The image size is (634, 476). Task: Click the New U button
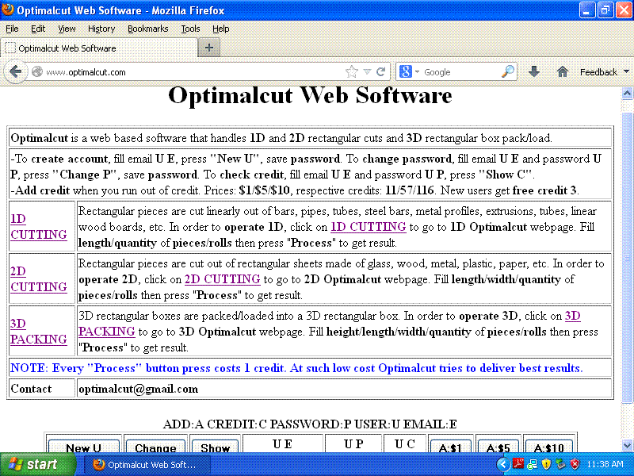pos(84,446)
